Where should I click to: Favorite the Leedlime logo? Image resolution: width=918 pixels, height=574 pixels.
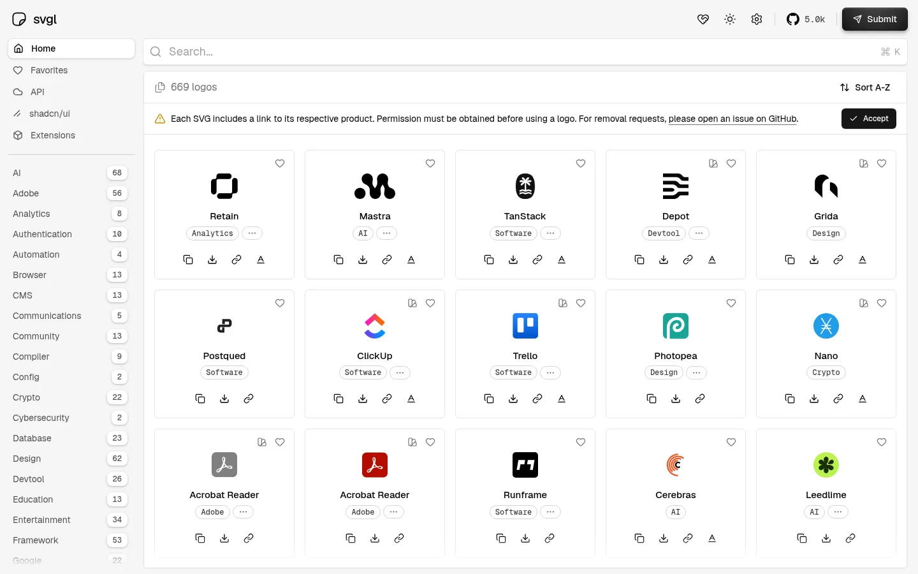click(882, 443)
